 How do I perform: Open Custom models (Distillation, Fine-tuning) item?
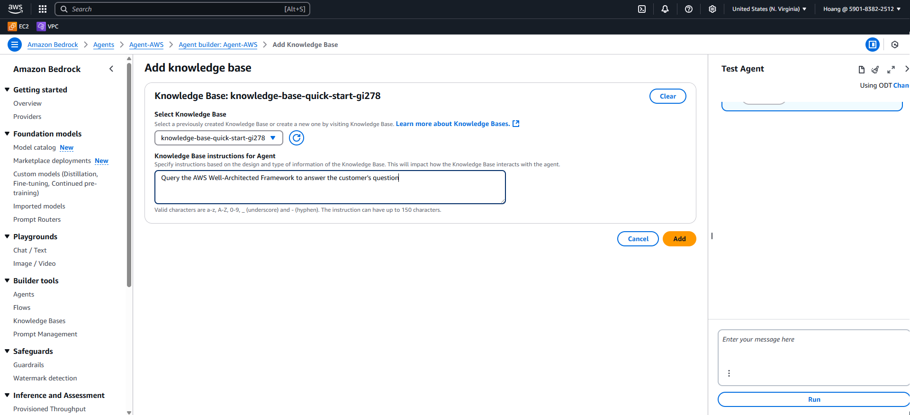(x=55, y=183)
